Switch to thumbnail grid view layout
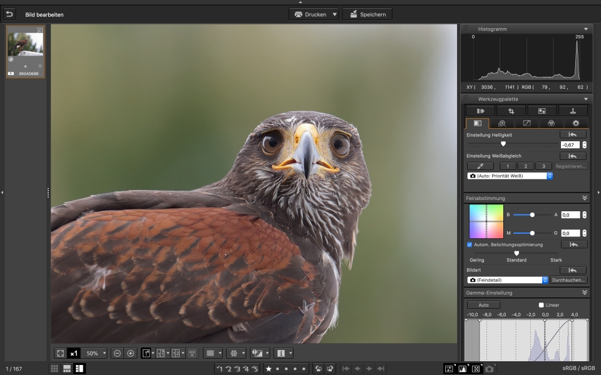 coord(54,369)
